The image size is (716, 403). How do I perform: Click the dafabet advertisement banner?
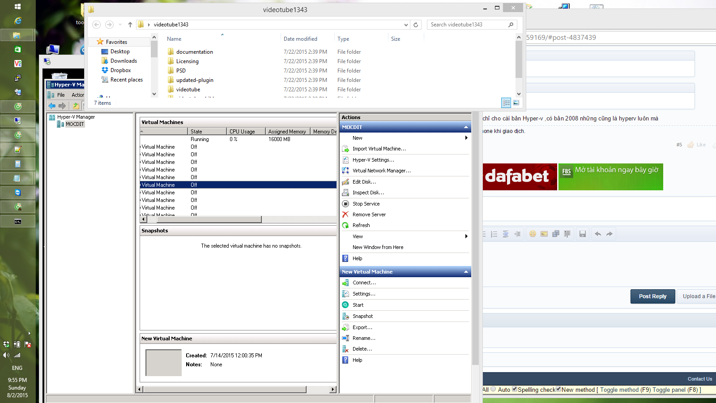point(520,177)
